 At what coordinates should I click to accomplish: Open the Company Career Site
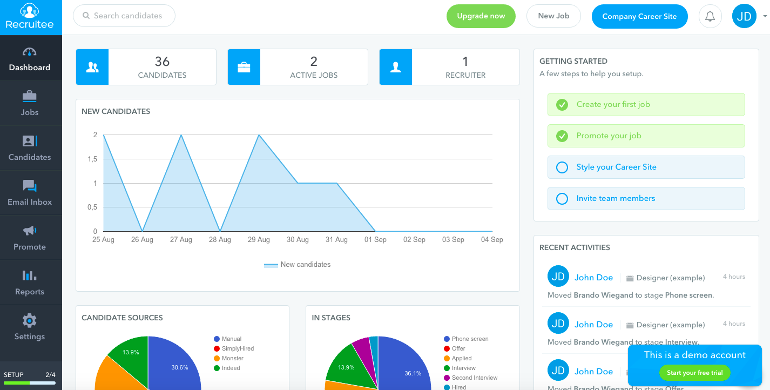(639, 16)
